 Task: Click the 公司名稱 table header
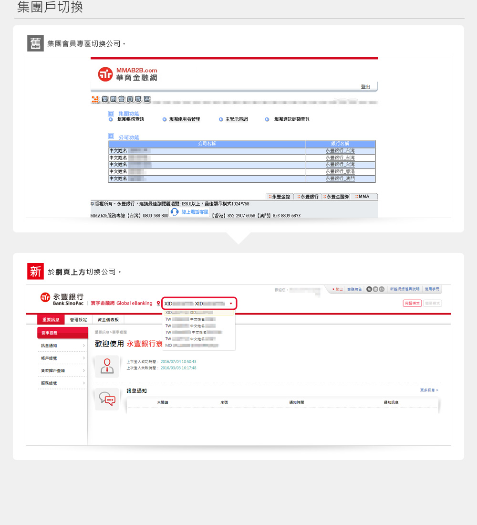[x=207, y=144]
